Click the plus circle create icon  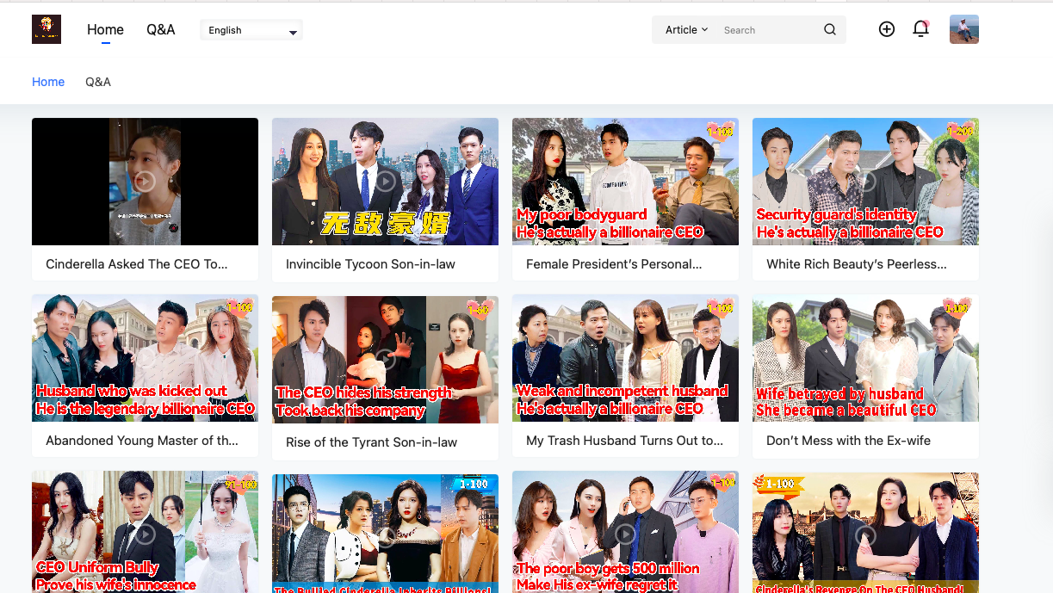(x=886, y=29)
